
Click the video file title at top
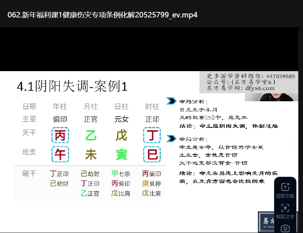coord(102,15)
